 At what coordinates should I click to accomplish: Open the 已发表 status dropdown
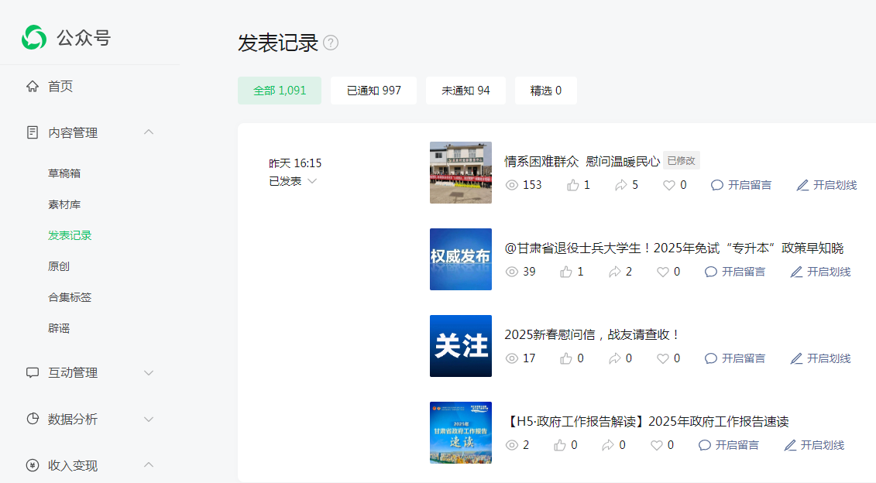[293, 181]
